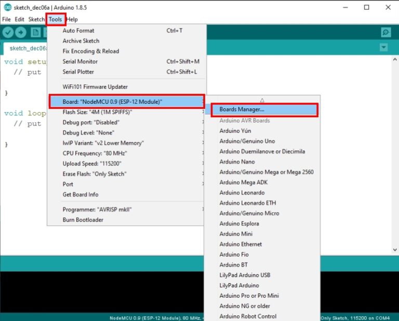Select Arduino Fio board
The height and width of the screenshot is (321, 399).
pos(262,255)
